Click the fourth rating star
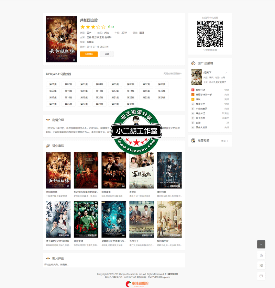 [x=98, y=27]
